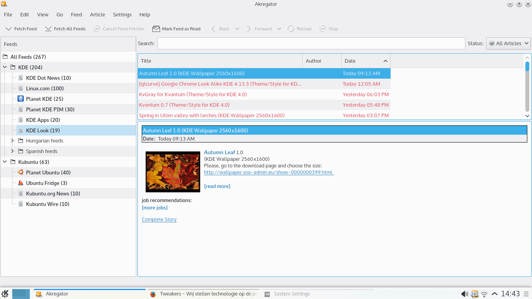Click Mark Feed as Read envelope icon
The width and height of the screenshot is (532, 299).
(156, 29)
